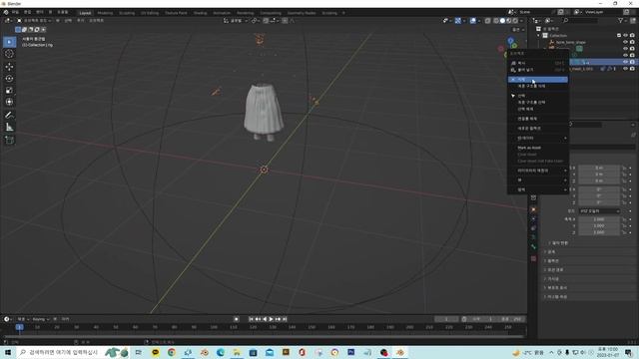This screenshot has width=639, height=359.
Task: Switch to the Geometry Nodes workspace tab
Action: (302, 13)
